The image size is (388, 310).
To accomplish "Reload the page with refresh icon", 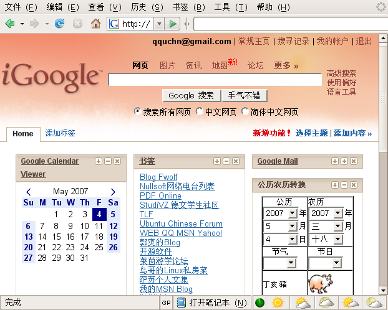I will coord(60,24).
